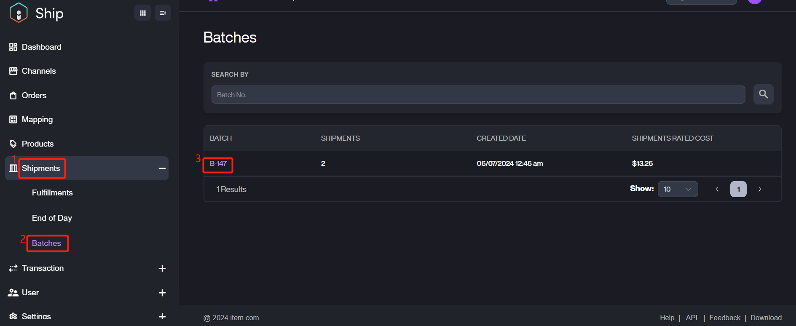796x326 pixels.
Task: Open the Show rows-per-page dropdown
Action: pos(677,189)
